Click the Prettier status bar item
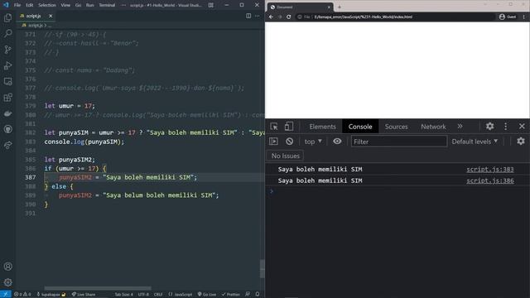Image resolution: width=530 pixels, height=298 pixels. tap(230, 295)
